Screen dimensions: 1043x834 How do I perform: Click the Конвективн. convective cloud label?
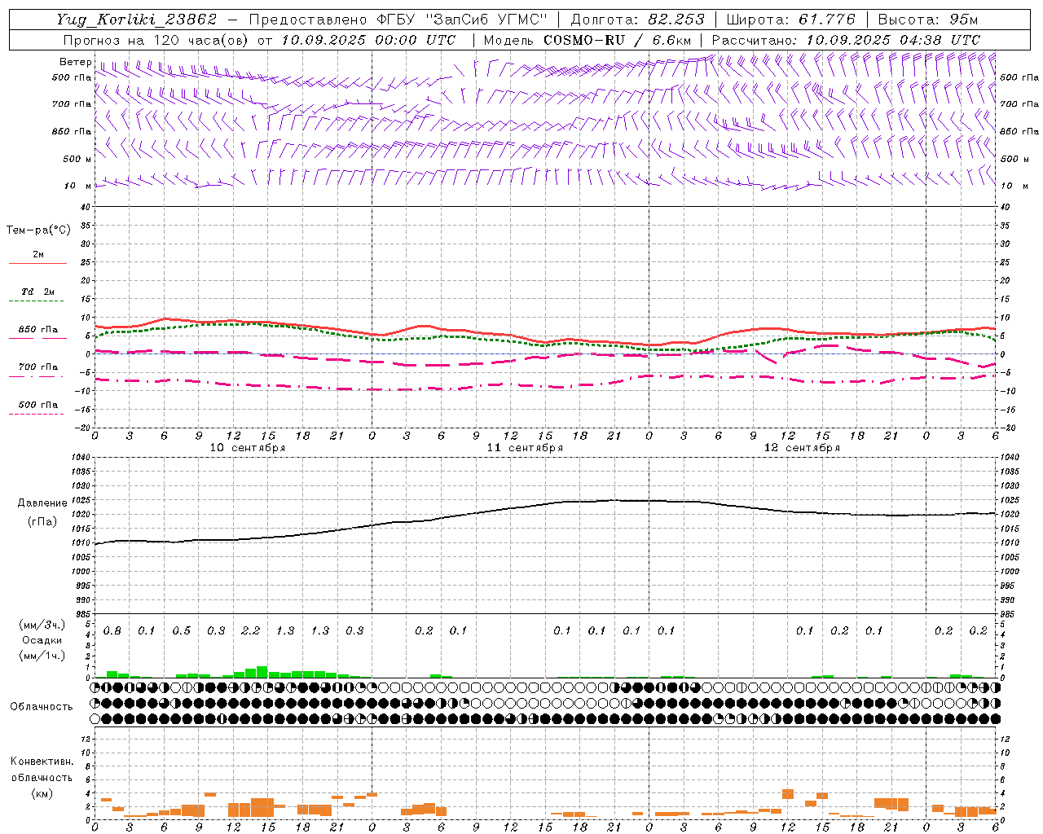pyautogui.click(x=42, y=762)
